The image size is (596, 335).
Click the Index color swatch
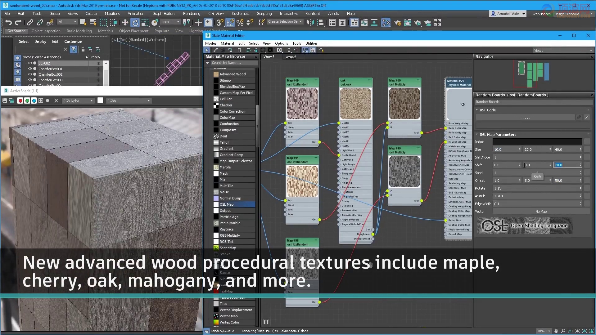[x=537, y=142]
